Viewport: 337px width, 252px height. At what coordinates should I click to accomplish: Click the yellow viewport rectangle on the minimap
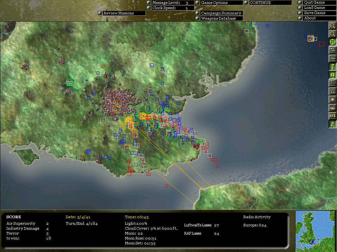313,241
